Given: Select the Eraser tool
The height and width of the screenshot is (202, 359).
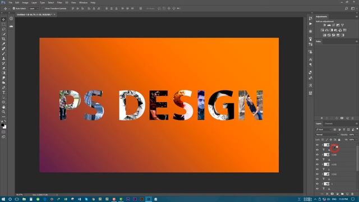Looking at the screenshot, I should tap(3, 68).
